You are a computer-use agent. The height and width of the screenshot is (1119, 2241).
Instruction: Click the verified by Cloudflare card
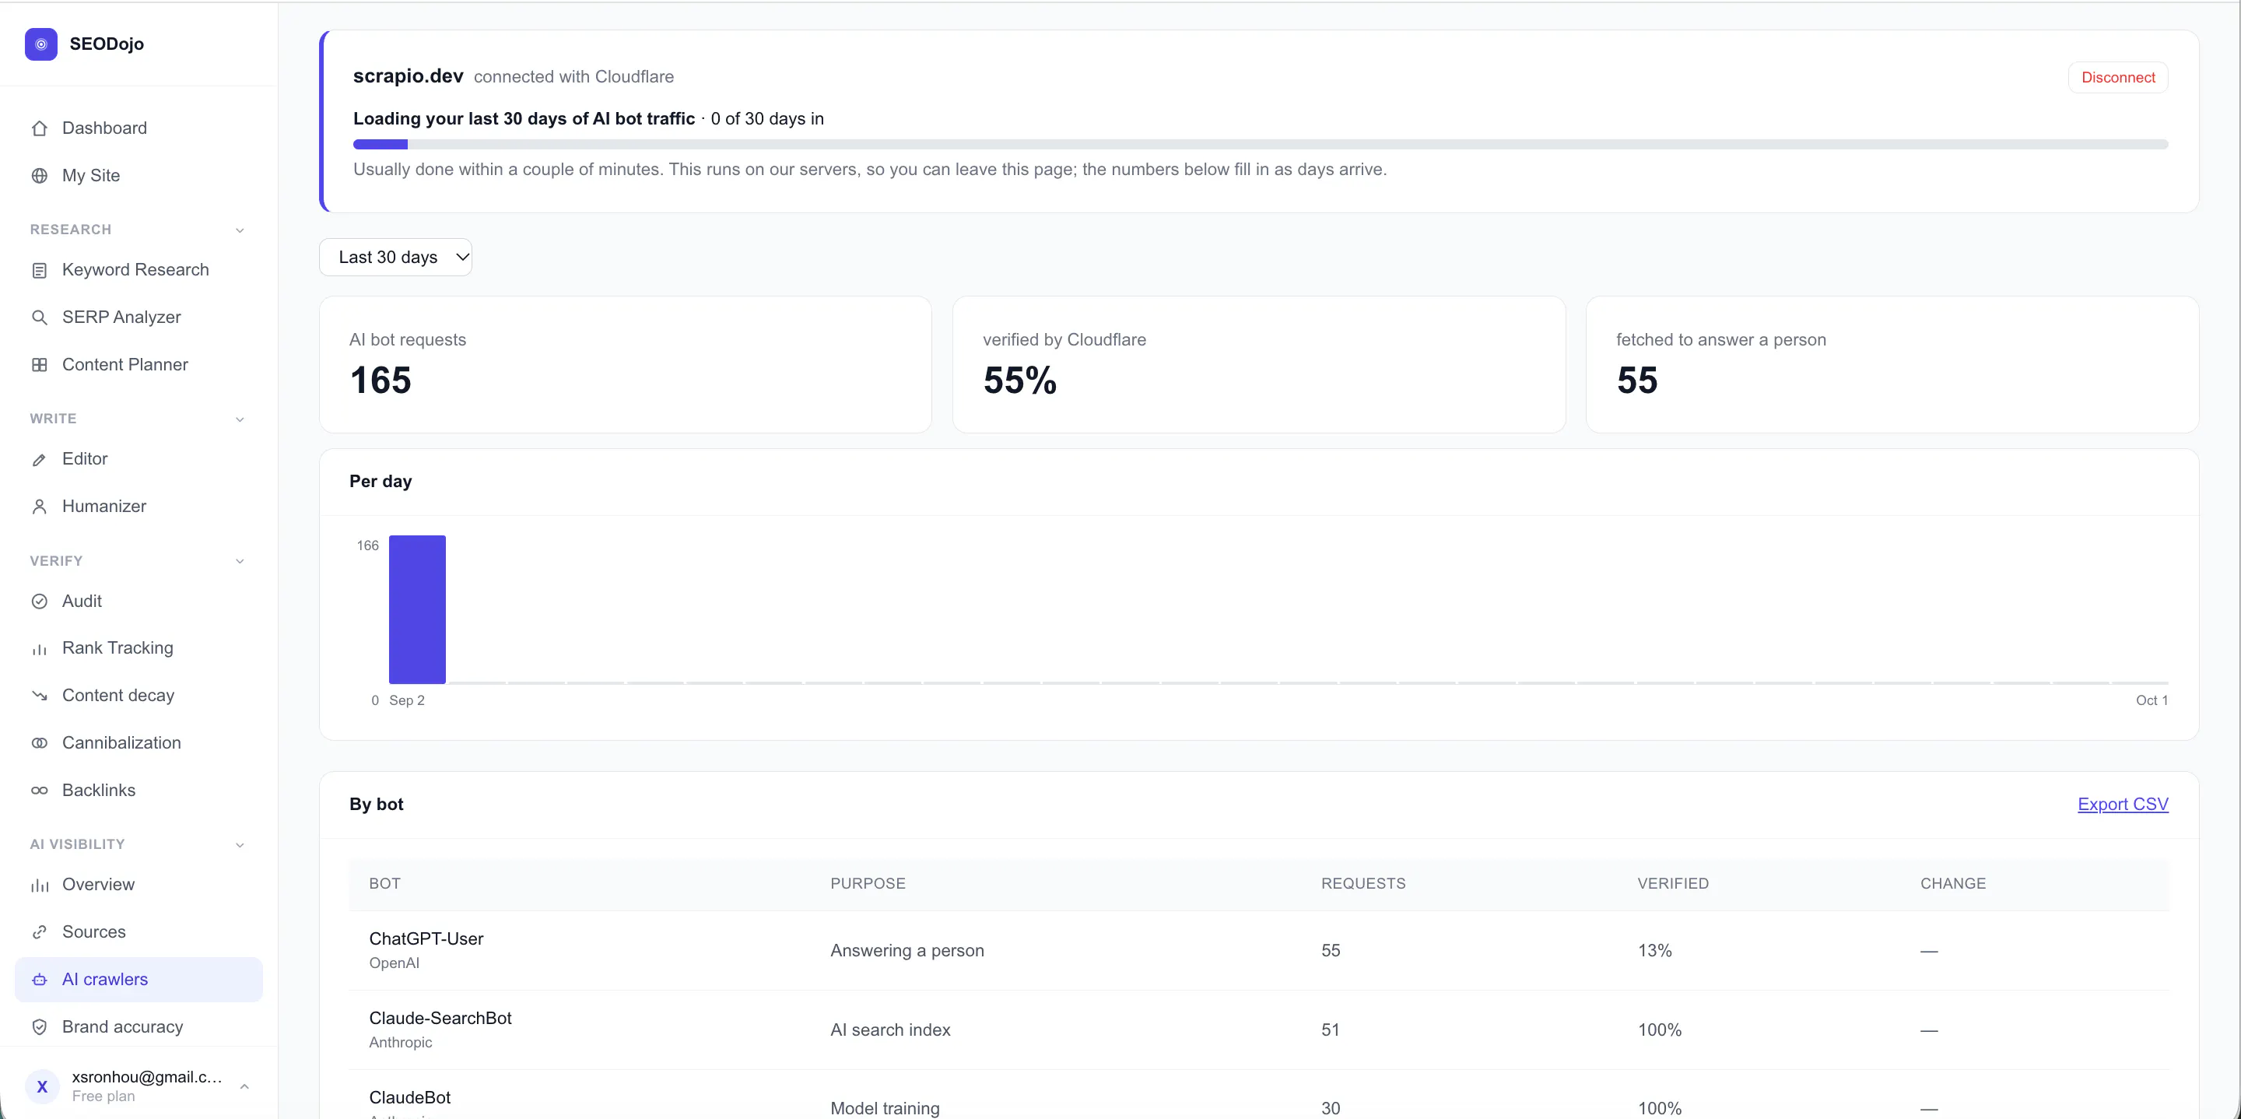(1259, 365)
